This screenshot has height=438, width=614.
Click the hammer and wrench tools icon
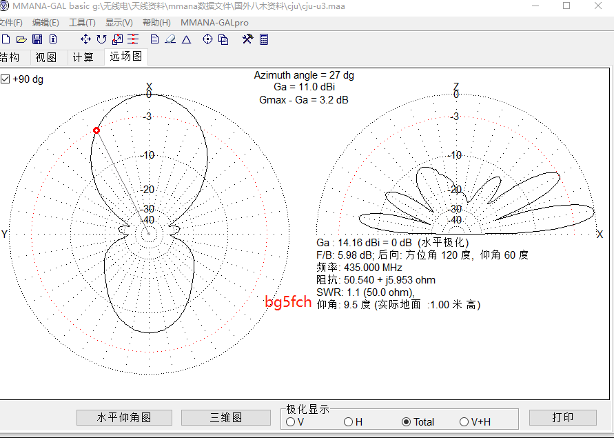point(247,39)
